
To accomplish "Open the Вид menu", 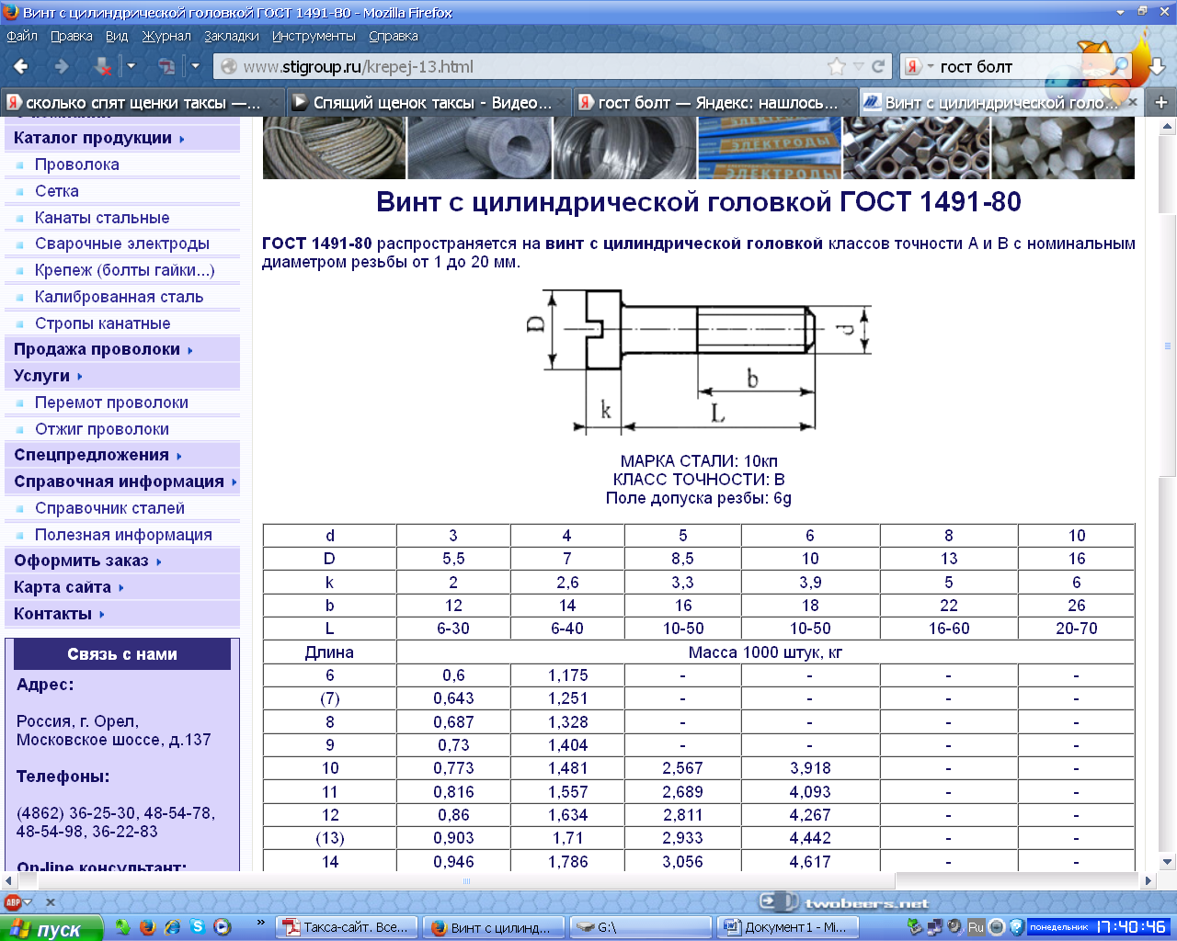I will (x=117, y=36).
